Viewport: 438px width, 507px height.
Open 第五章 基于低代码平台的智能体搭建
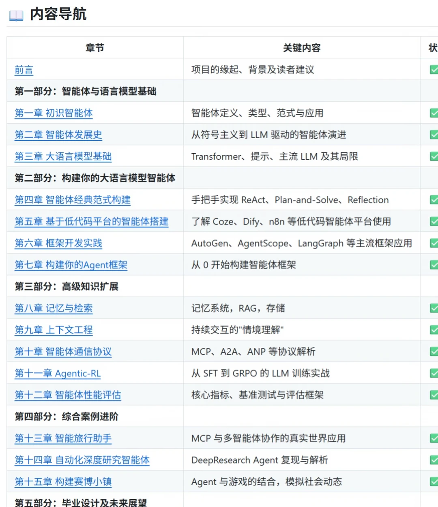pyautogui.click(x=92, y=221)
